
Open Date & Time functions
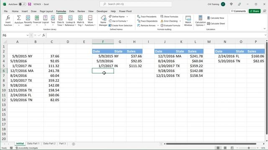coord(60,20)
